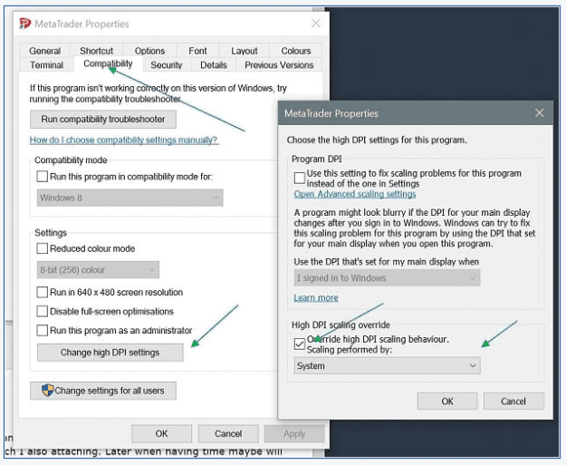This screenshot has height=465, width=566.
Task: Click Run compatibility troubleshooter button
Action: [103, 120]
